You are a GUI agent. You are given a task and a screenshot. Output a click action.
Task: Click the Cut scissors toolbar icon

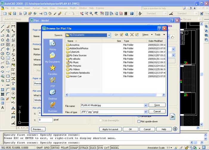[41, 13]
